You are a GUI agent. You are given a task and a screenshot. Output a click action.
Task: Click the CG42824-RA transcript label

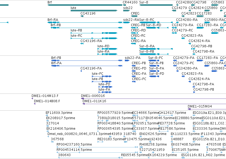199,41
